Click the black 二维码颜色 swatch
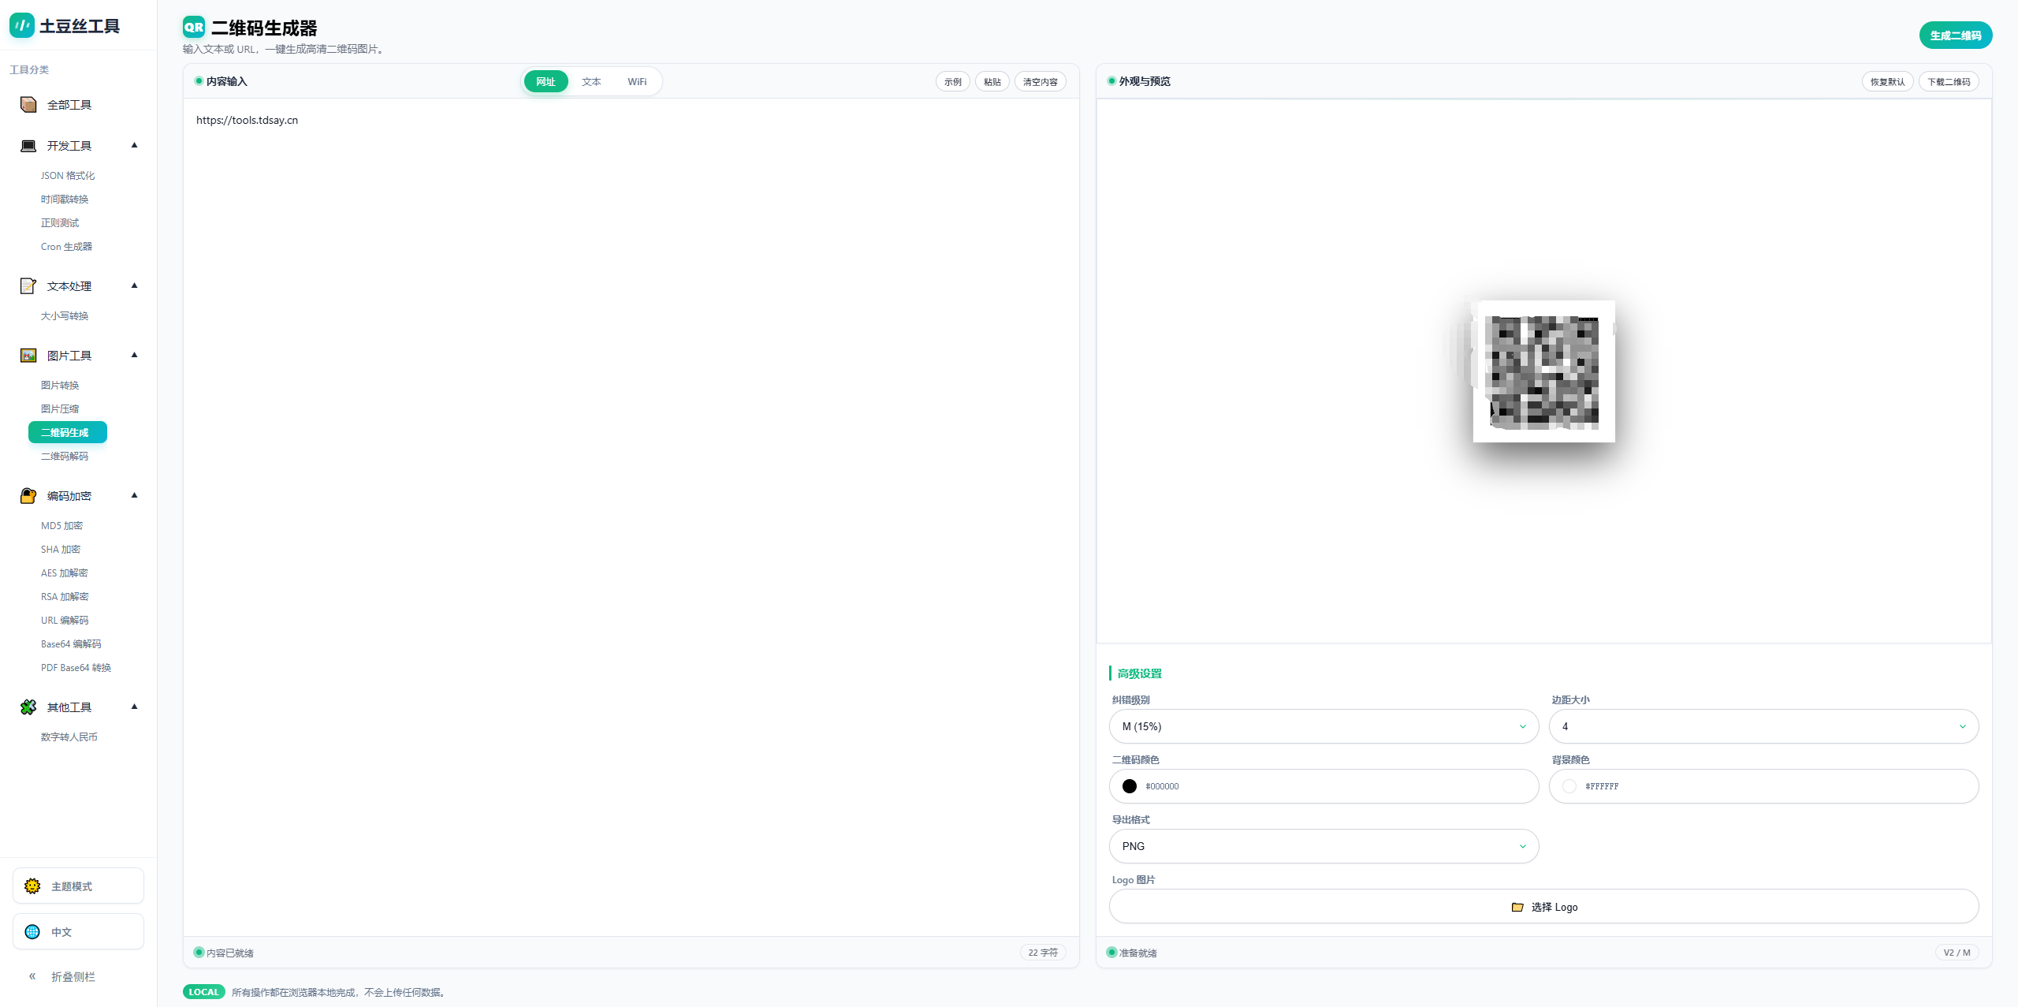 pos(1130,786)
